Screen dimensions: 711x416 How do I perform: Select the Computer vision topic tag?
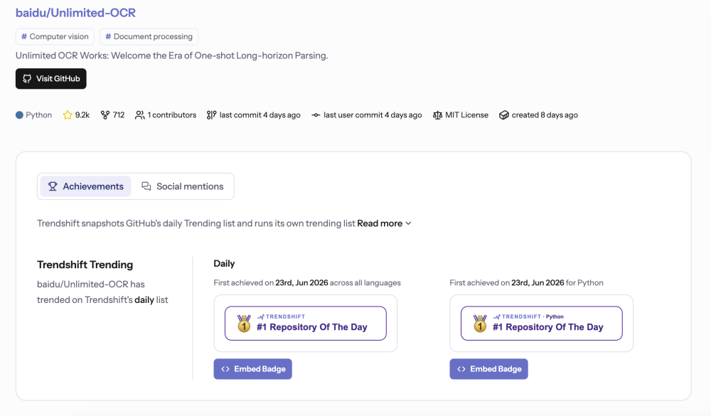pos(55,36)
